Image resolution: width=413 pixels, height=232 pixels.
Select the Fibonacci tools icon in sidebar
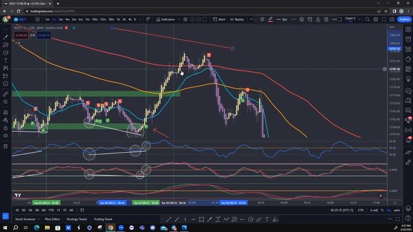point(6,45)
